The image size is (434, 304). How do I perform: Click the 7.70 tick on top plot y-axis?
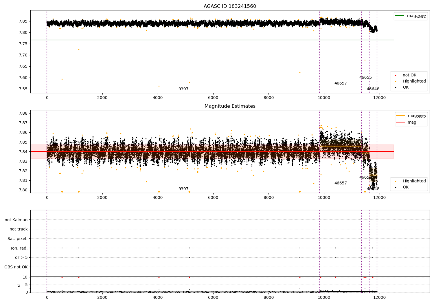(x=23, y=55)
